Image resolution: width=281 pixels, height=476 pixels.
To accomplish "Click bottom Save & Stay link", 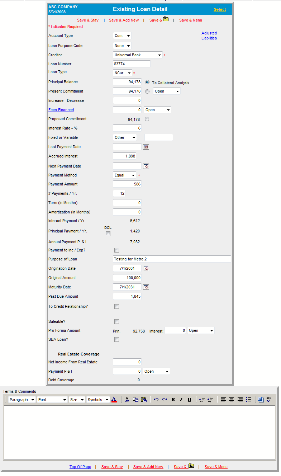I will [x=112, y=467].
